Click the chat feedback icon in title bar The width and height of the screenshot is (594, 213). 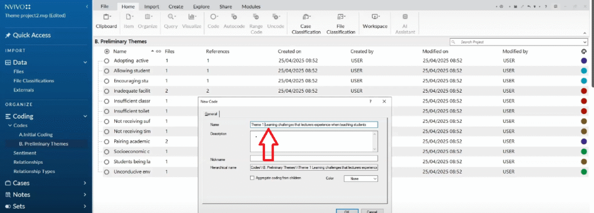pyautogui.click(x=555, y=6)
